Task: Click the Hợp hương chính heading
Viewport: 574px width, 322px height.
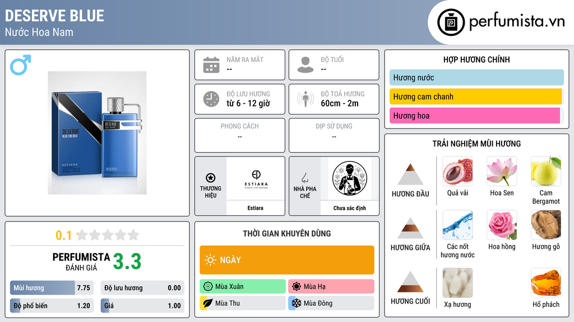Action: tap(476, 59)
